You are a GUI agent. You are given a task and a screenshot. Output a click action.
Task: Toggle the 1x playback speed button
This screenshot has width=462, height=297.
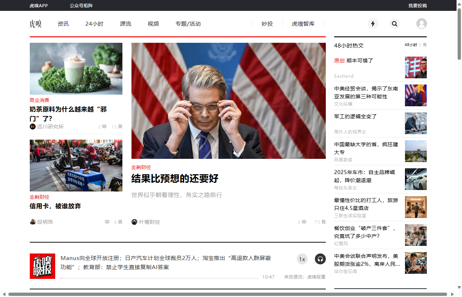[302, 259]
